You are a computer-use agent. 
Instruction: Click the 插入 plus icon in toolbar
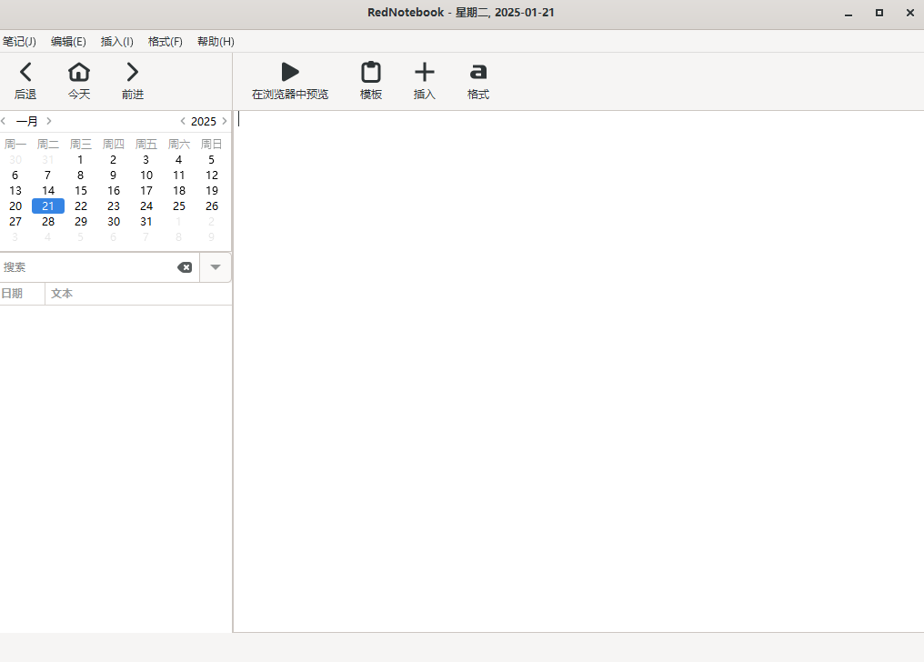pos(425,73)
